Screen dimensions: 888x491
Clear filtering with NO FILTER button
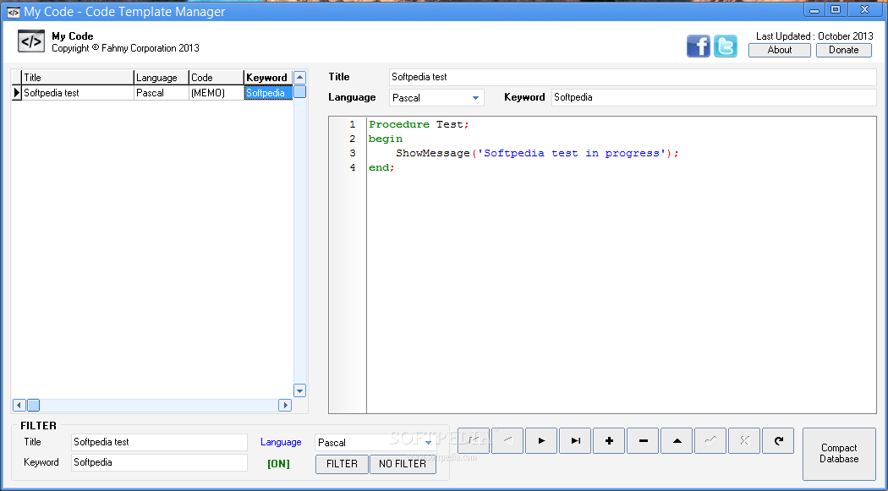403,464
